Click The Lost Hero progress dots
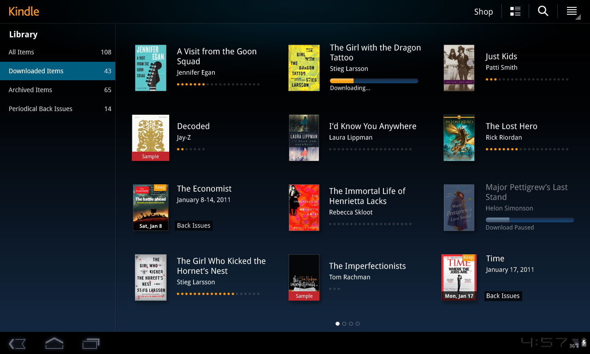Viewport: 590px width, 354px height. pyautogui.click(x=527, y=149)
